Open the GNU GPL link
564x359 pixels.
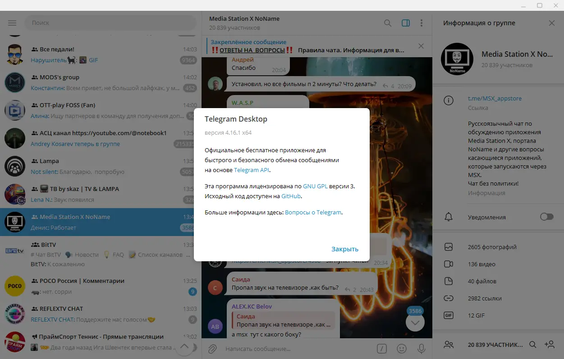coord(315,186)
